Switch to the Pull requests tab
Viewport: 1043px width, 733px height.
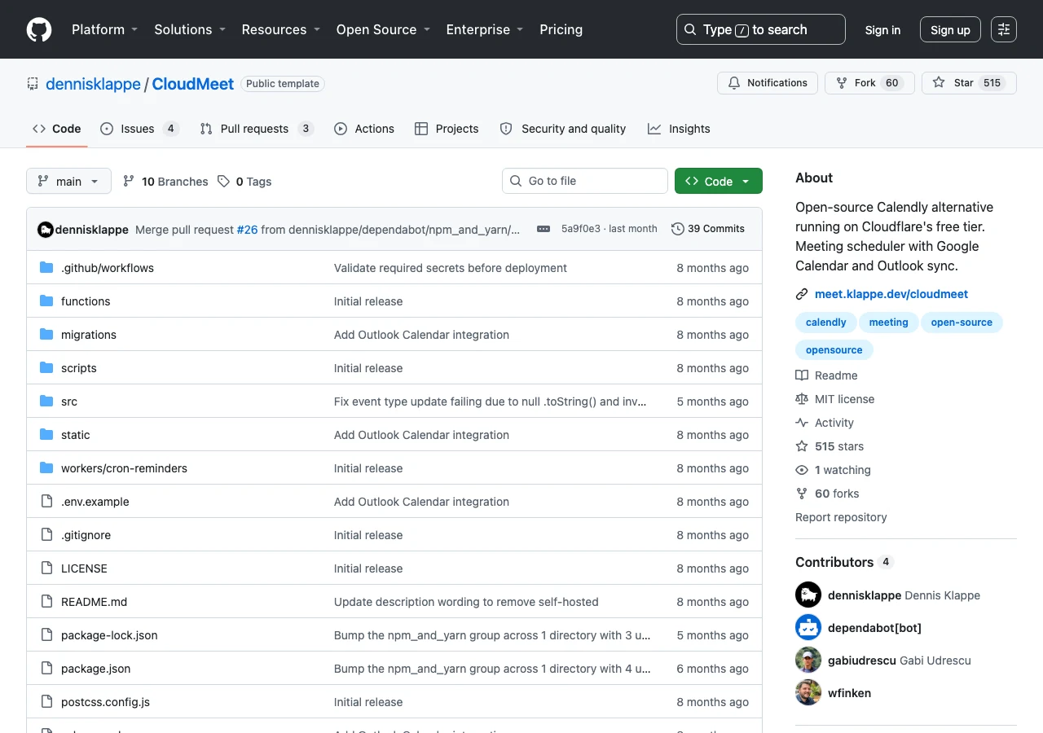(256, 129)
